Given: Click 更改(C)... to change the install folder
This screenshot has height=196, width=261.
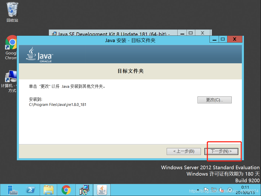Looking at the screenshot, I should point(214,100).
